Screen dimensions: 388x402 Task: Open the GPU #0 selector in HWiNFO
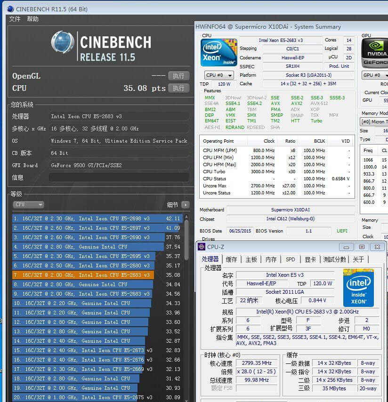[375, 75]
